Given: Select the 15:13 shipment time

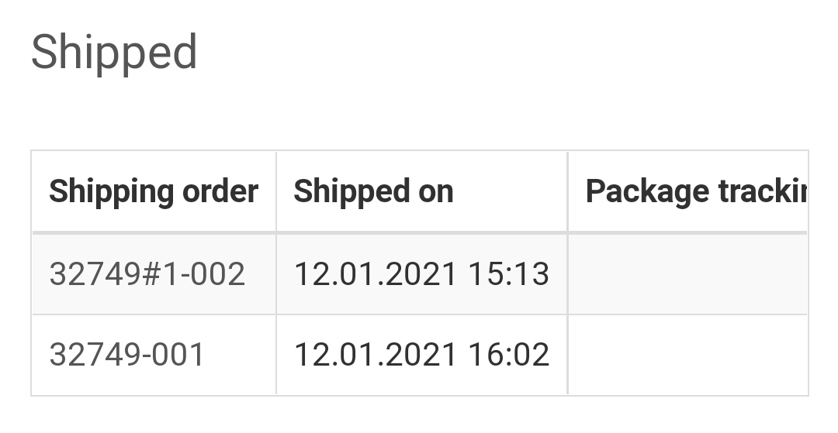Looking at the screenshot, I should click(509, 274).
